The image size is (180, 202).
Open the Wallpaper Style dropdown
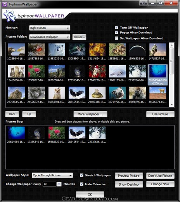click(52, 175)
